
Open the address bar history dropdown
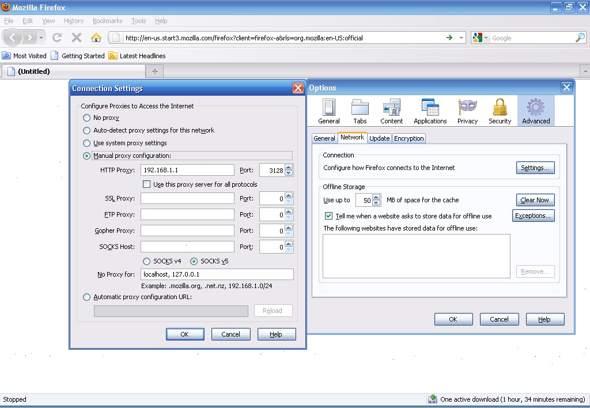pos(461,37)
